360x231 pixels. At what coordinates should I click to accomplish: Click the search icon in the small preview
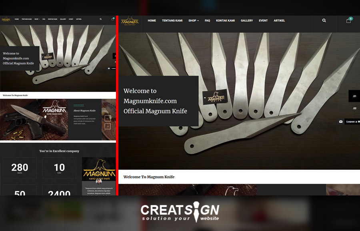coord(100,19)
